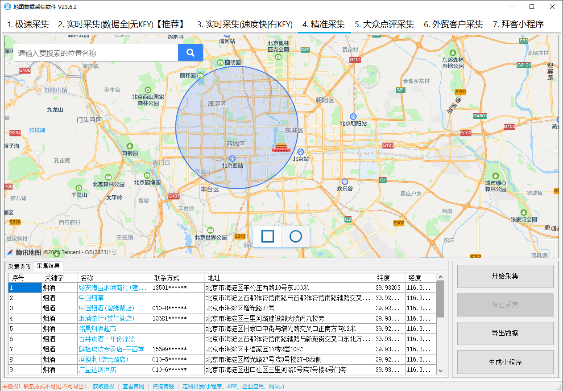Click the 颐和园 park marker on map
563x391 pixels.
pos(200,75)
